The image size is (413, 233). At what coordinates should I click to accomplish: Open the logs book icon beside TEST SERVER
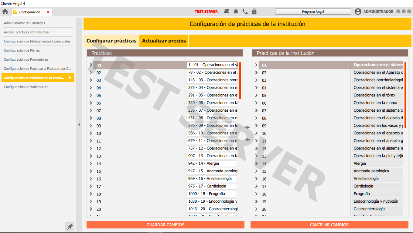point(227,12)
